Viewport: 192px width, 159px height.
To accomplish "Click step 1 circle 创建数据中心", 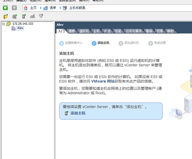I will [62, 43].
